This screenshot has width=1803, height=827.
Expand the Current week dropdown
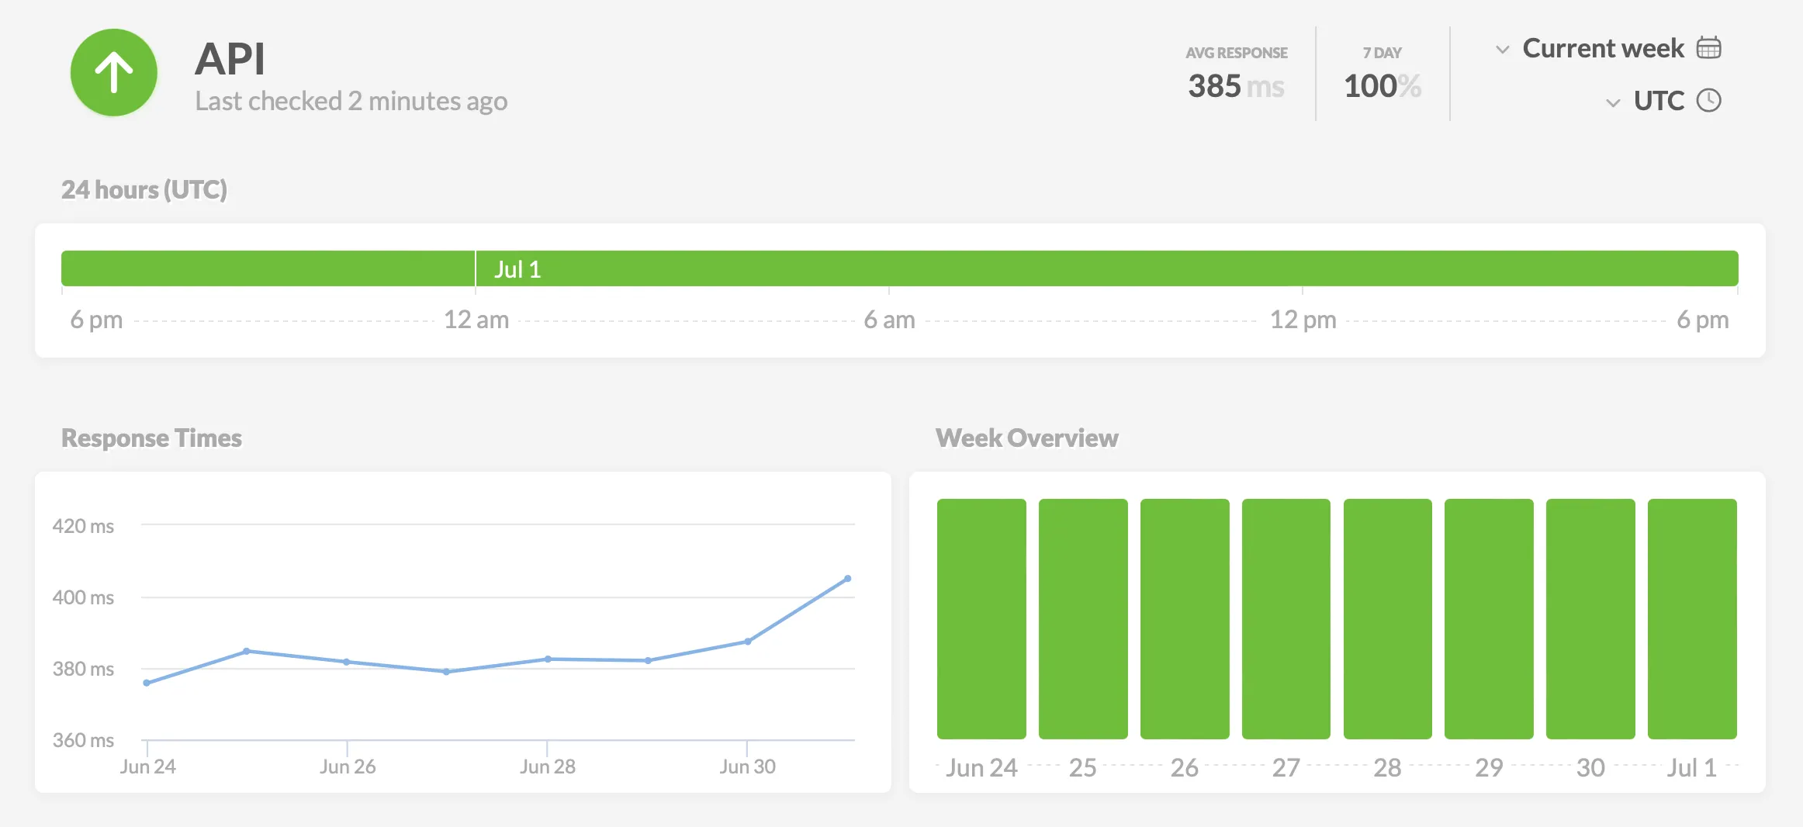point(1603,48)
